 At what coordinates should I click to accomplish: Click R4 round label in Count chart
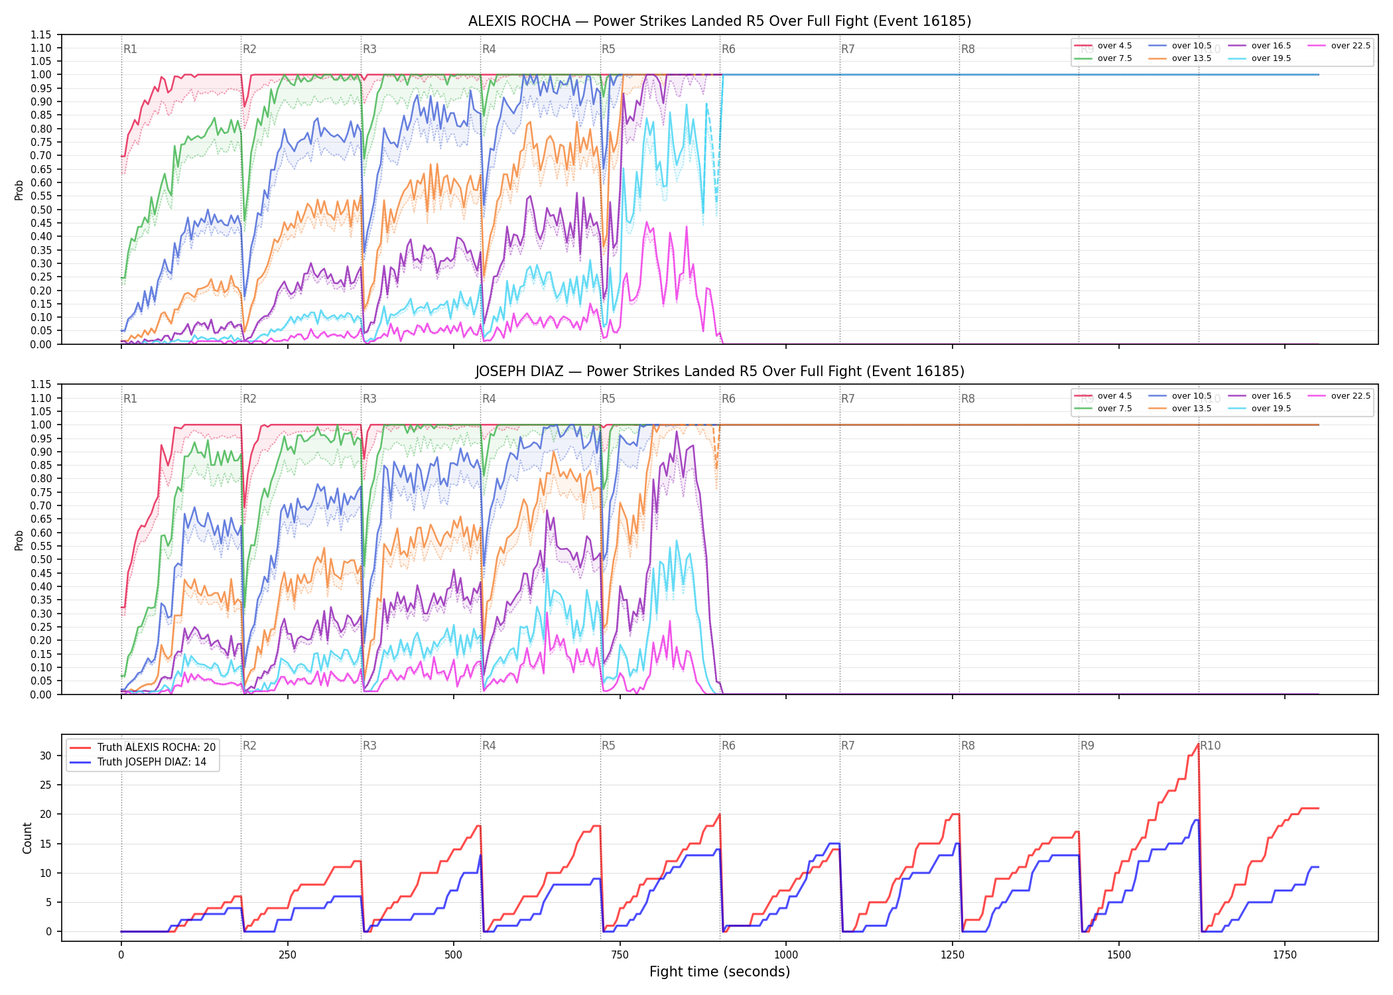click(x=489, y=746)
